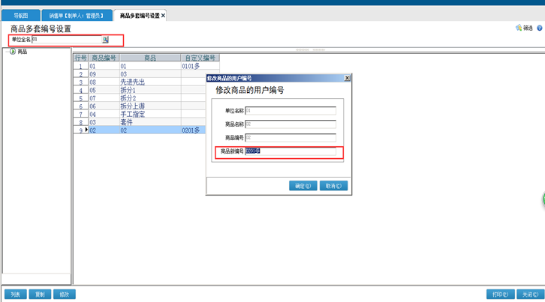Image resolution: width=545 pixels, height=302 pixels.
Task: Switch to the 导航图 tab
Action: coord(20,15)
